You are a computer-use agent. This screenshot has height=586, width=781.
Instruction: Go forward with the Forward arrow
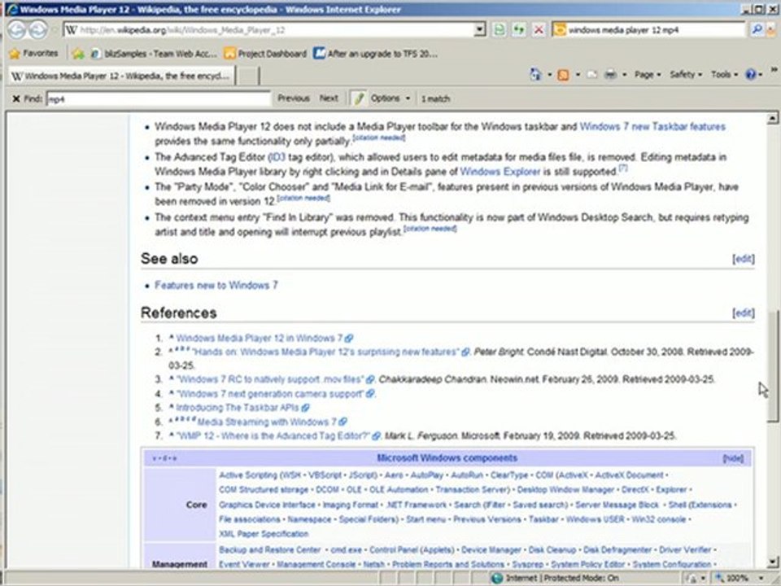coord(38,30)
